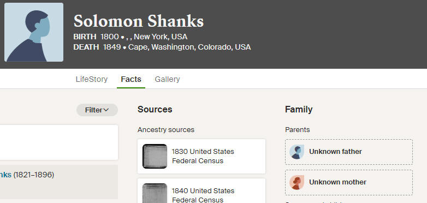Click the Unknown mother avatar icon

click(x=296, y=182)
